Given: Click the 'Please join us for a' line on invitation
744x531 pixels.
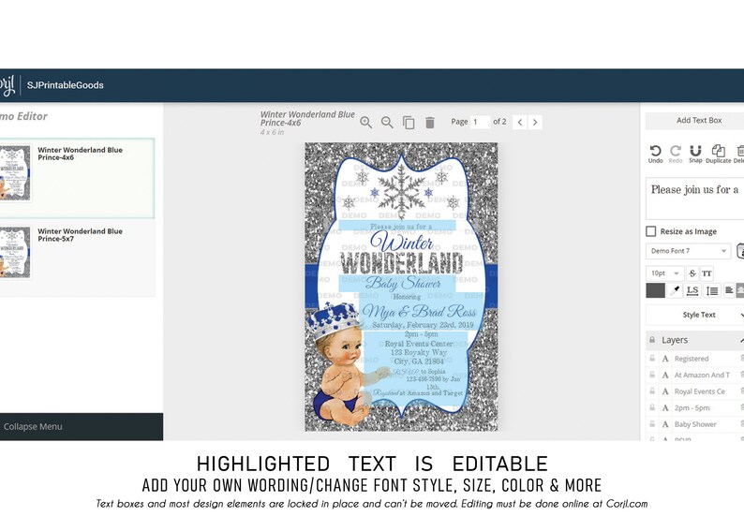Looking at the screenshot, I should [x=401, y=227].
